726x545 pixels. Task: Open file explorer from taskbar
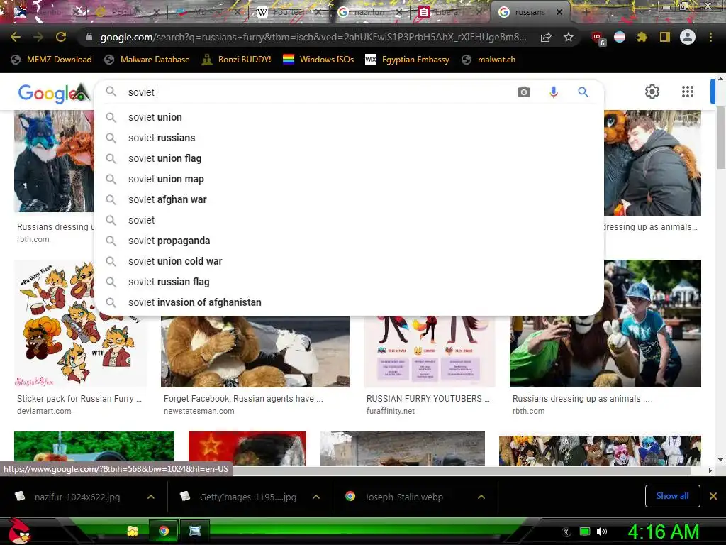(x=133, y=531)
